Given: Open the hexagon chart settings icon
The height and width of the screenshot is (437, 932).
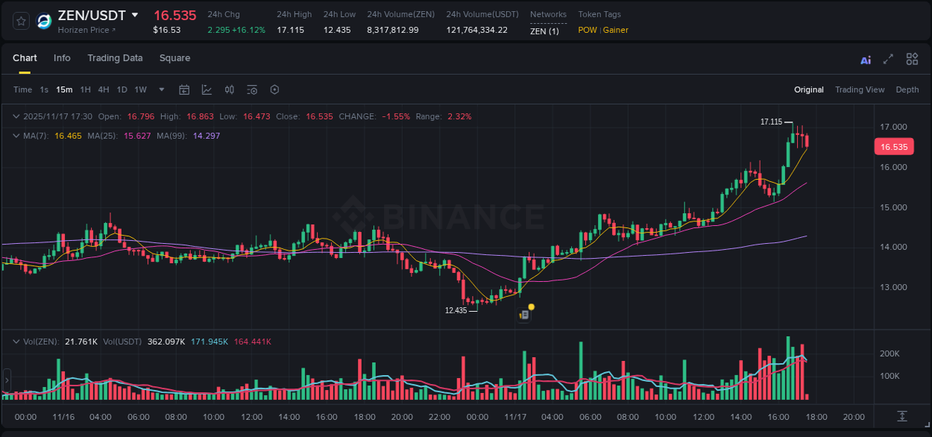Looking at the screenshot, I should (274, 89).
